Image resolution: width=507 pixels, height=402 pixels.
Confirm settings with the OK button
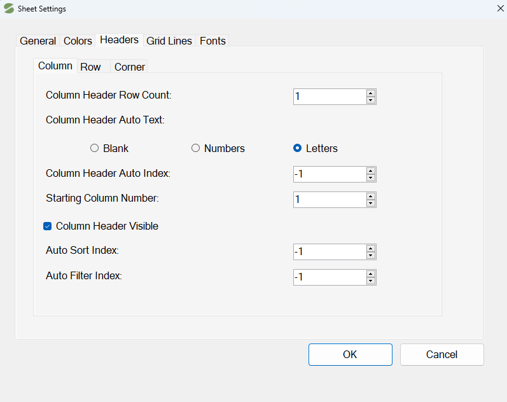click(350, 354)
